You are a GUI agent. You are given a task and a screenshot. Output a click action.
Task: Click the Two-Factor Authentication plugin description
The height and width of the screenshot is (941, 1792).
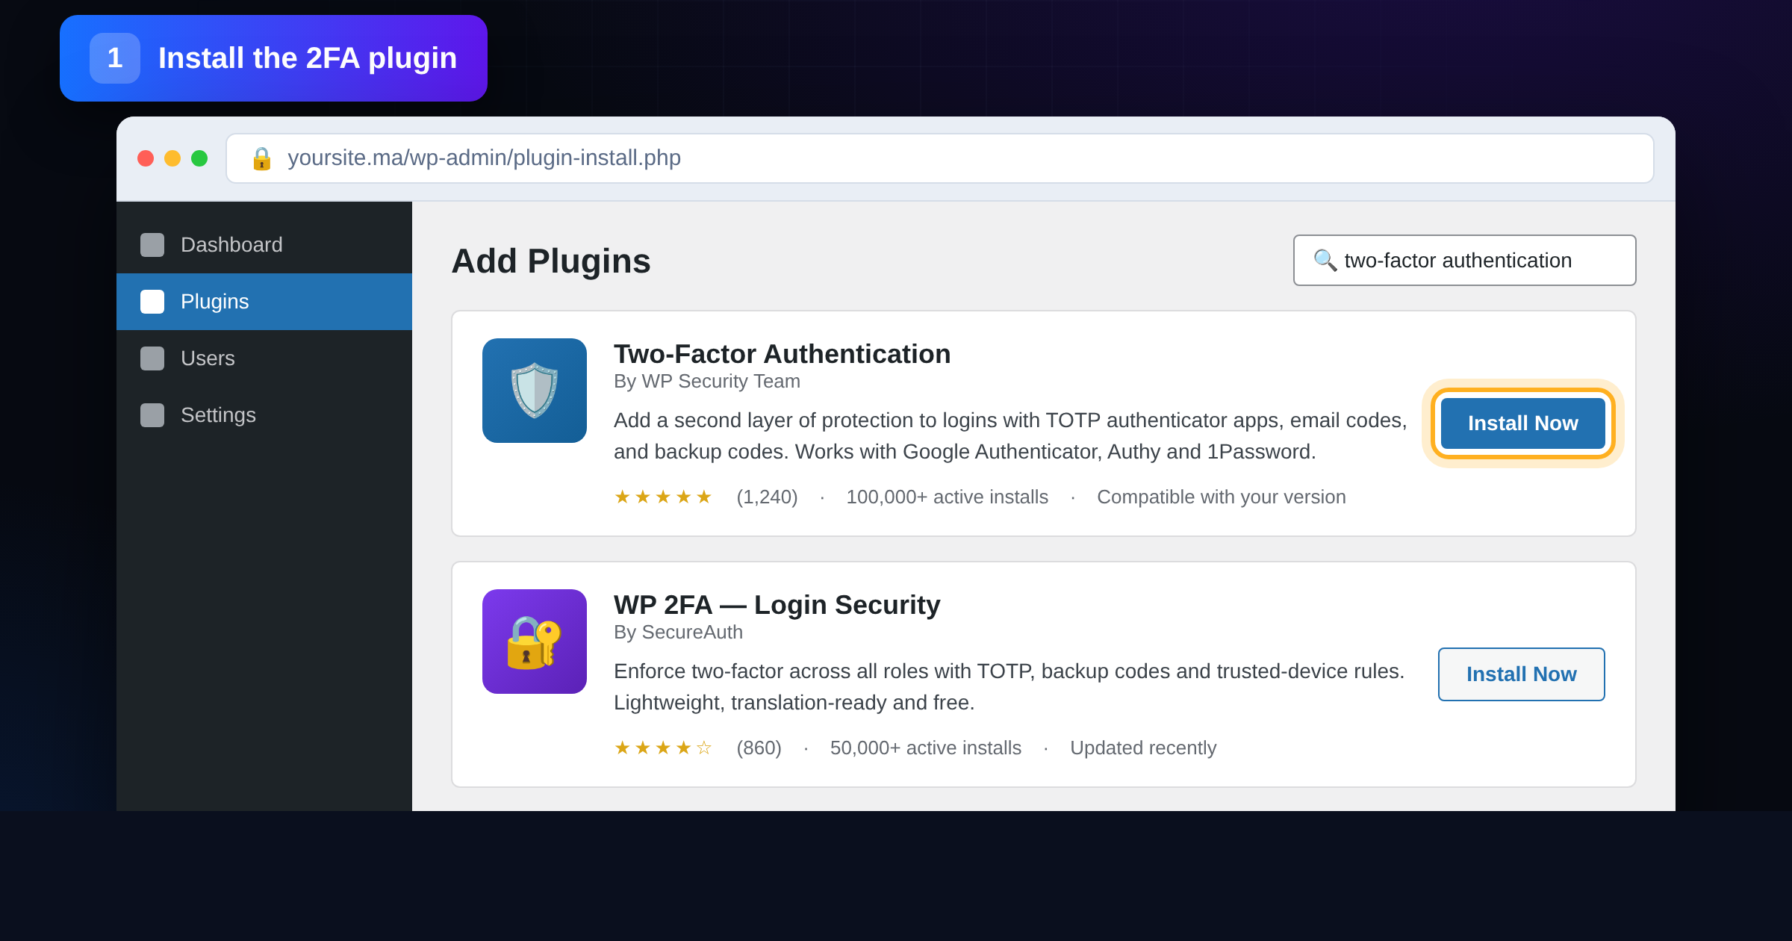(1010, 436)
